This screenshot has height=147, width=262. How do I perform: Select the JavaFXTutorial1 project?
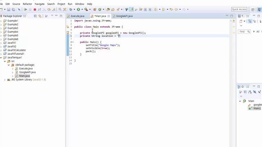point(16,53)
